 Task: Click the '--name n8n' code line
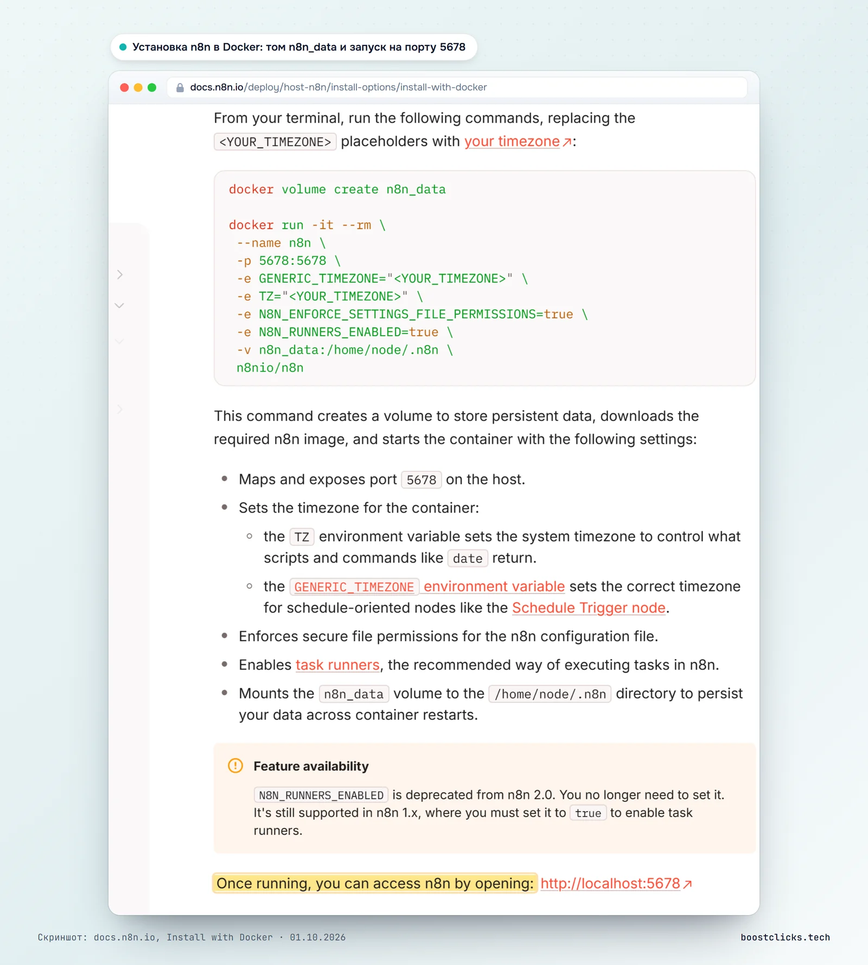click(x=281, y=243)
